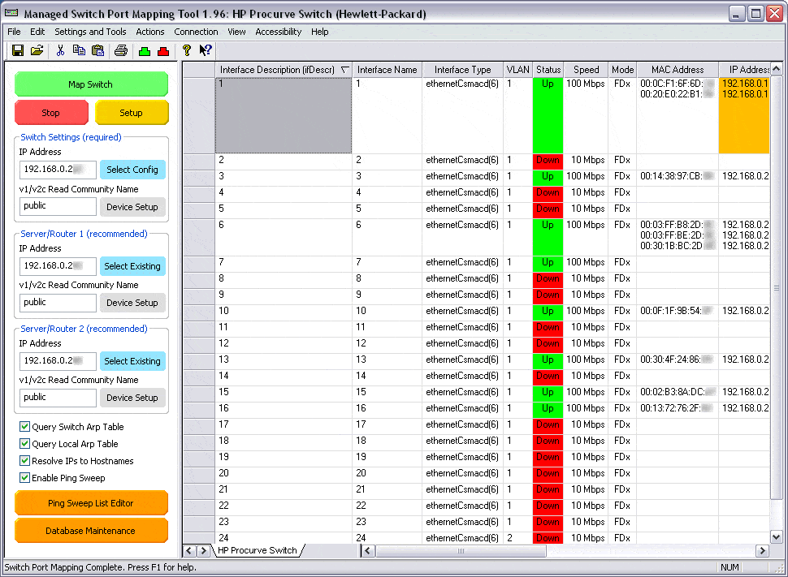Select the HP Procurve Switch sheet tab
788x577 pixels.
pos(258,550)
